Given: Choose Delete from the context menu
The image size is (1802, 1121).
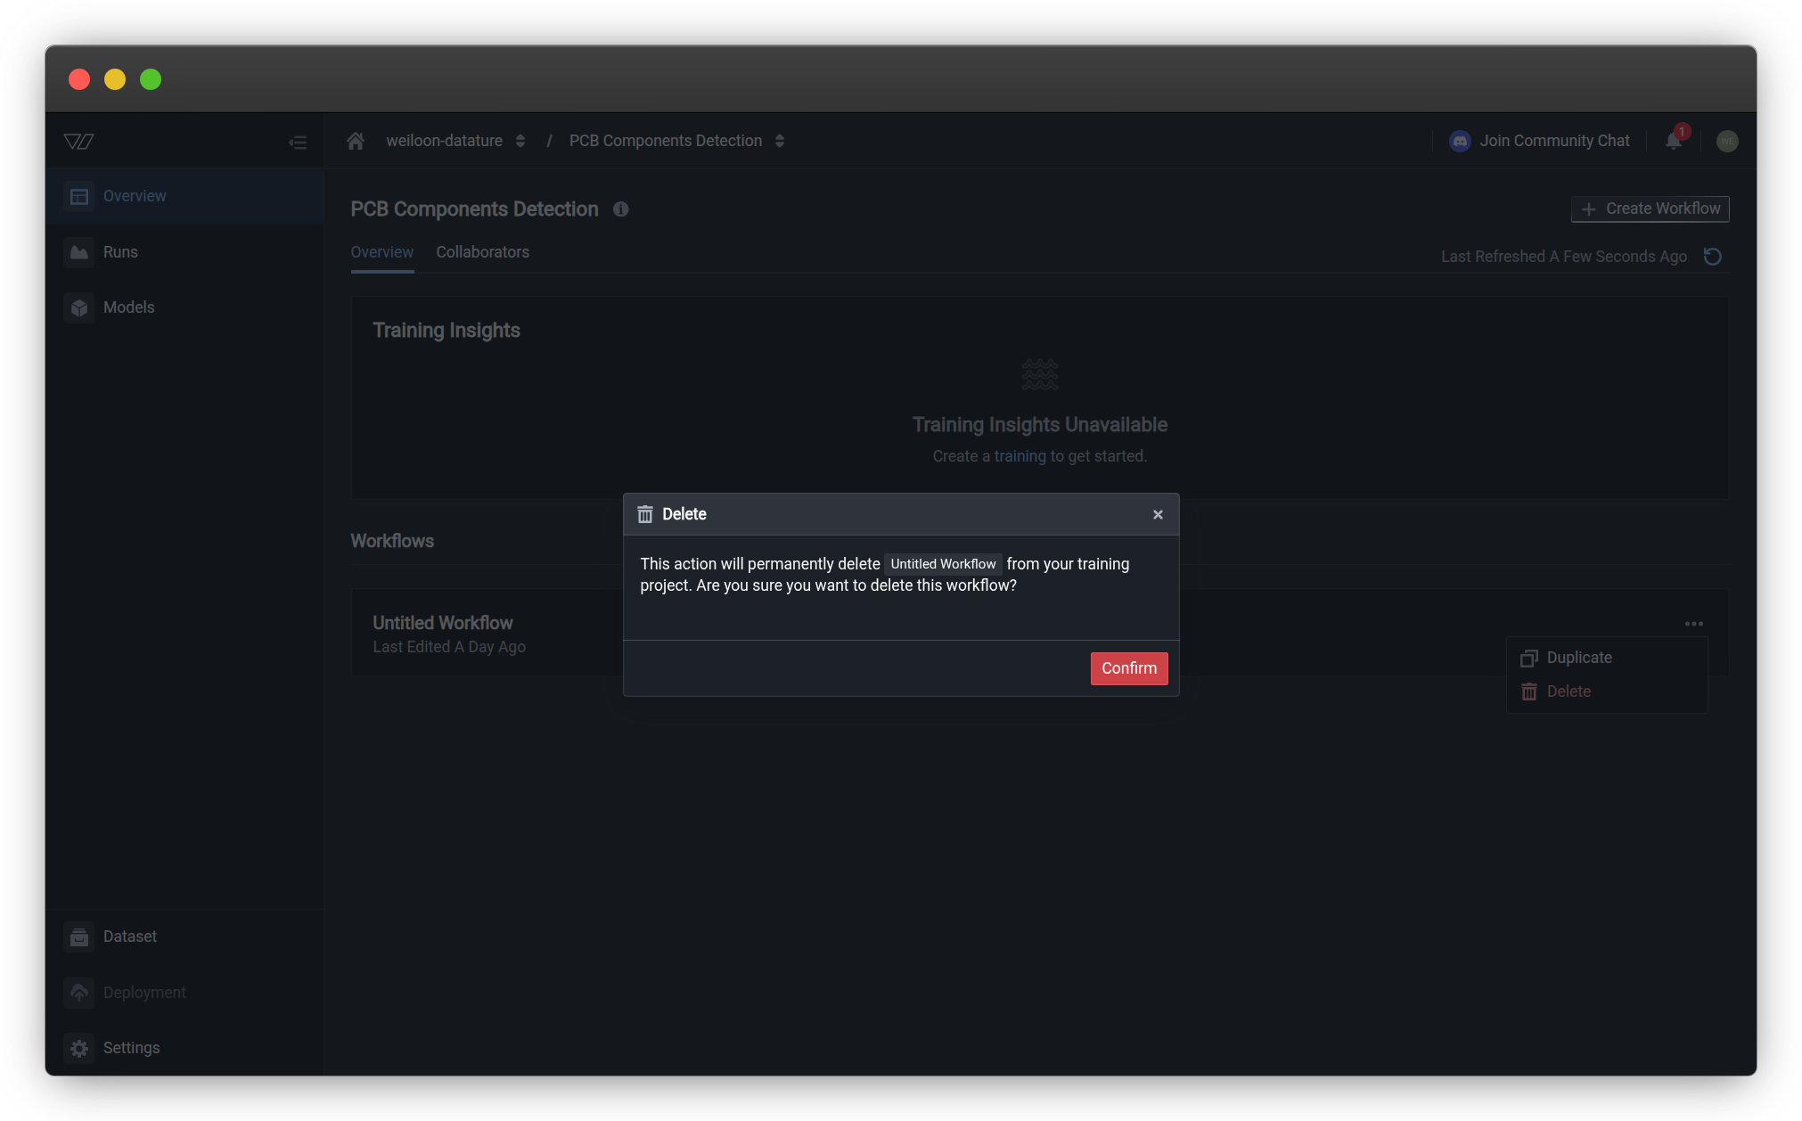Looking at the screenshot, I should point(1568,691).
